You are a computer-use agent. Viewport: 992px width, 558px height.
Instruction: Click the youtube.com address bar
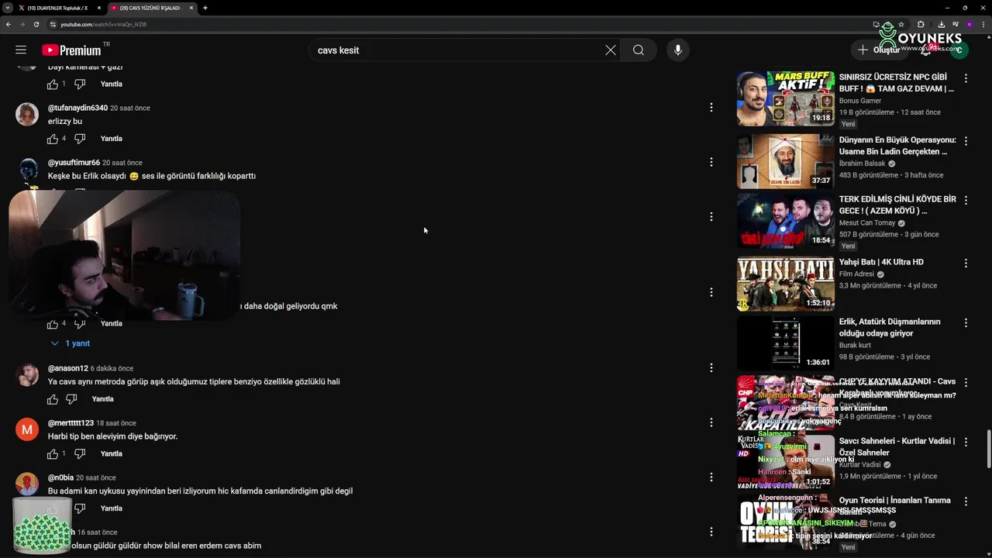pos(465,24)
